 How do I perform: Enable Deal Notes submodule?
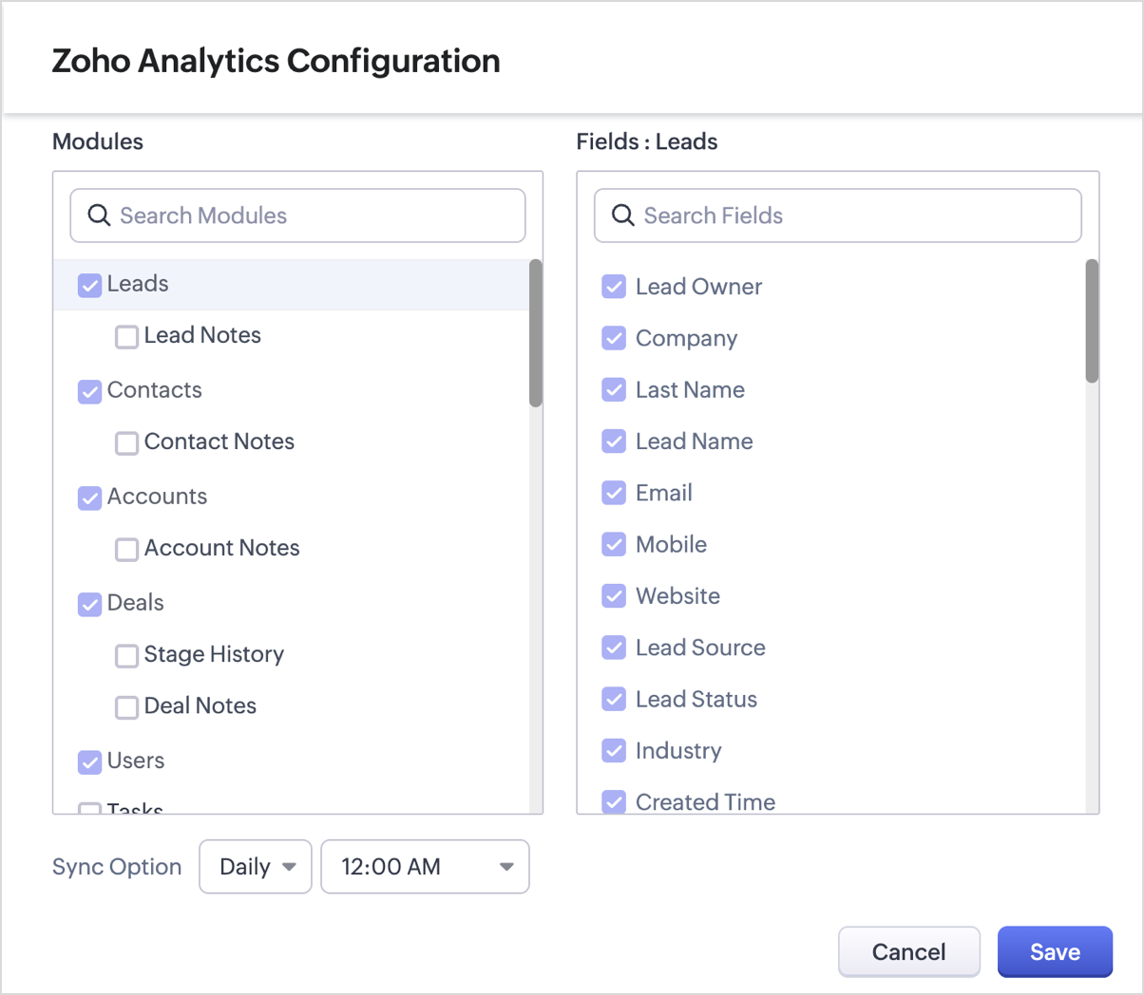[126, 706]
